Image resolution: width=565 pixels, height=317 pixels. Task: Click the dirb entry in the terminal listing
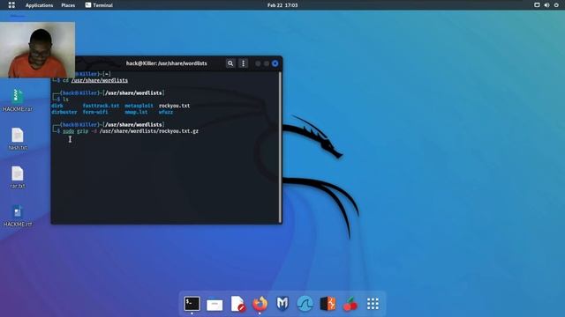point(56,106)
